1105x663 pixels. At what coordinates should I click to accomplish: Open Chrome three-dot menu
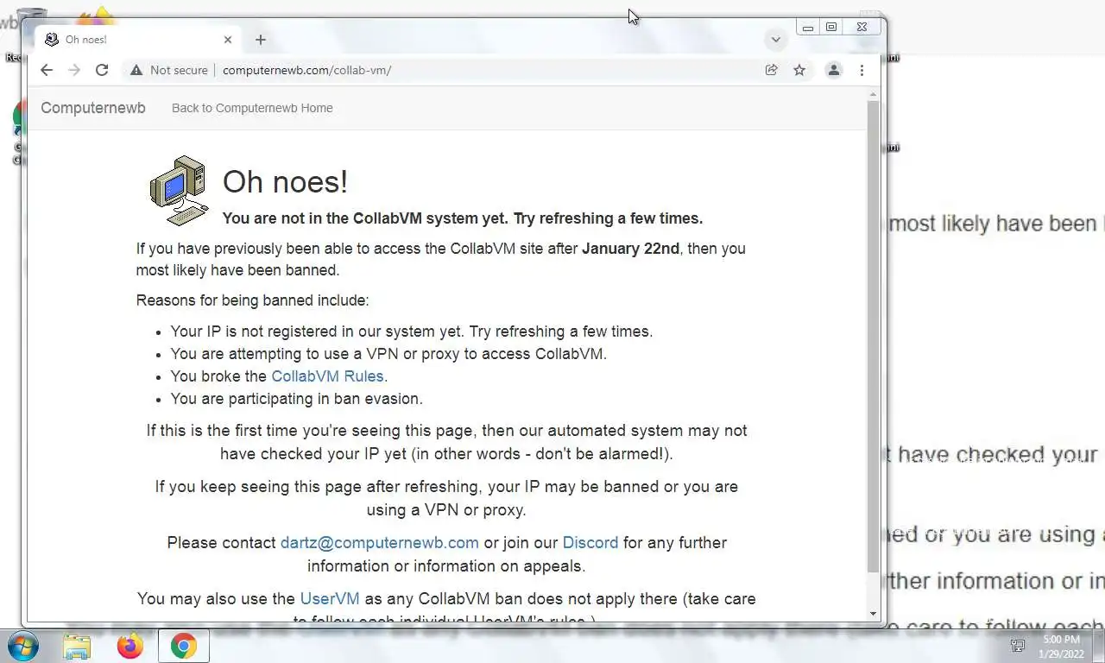pos(862,70)
